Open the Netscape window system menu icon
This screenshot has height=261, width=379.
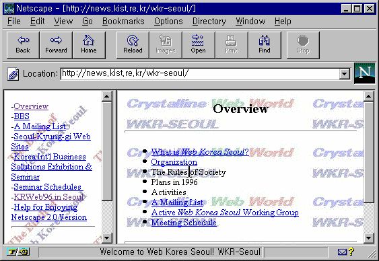tap(9, 9)
